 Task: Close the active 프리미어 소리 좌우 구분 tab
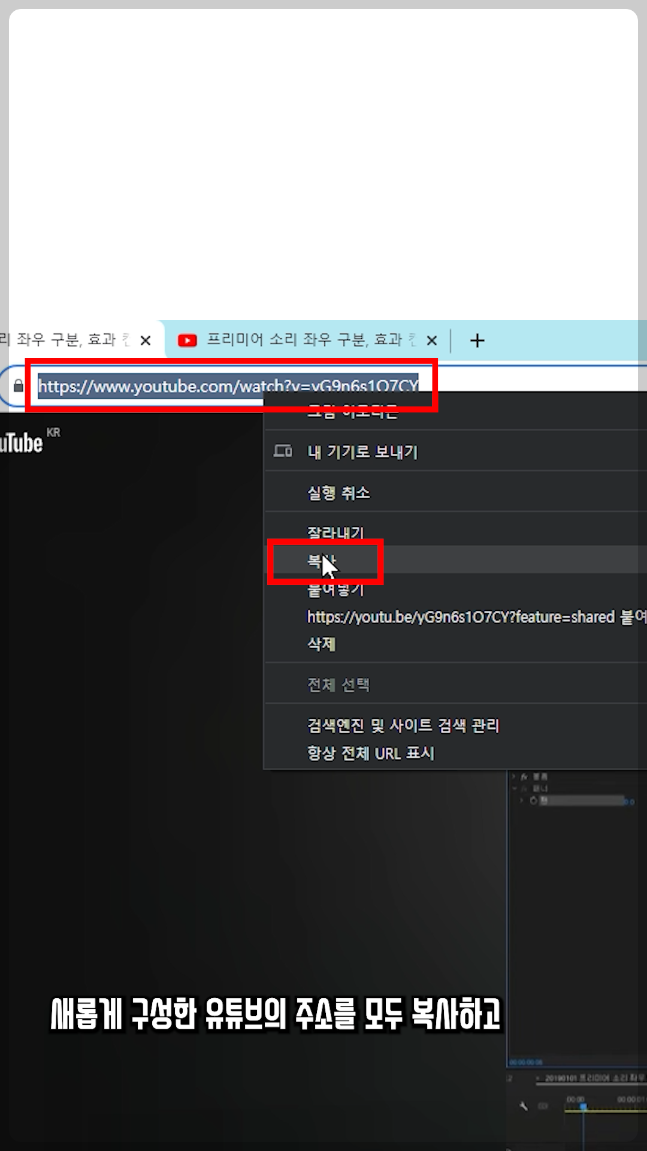(x=431, y=341)
